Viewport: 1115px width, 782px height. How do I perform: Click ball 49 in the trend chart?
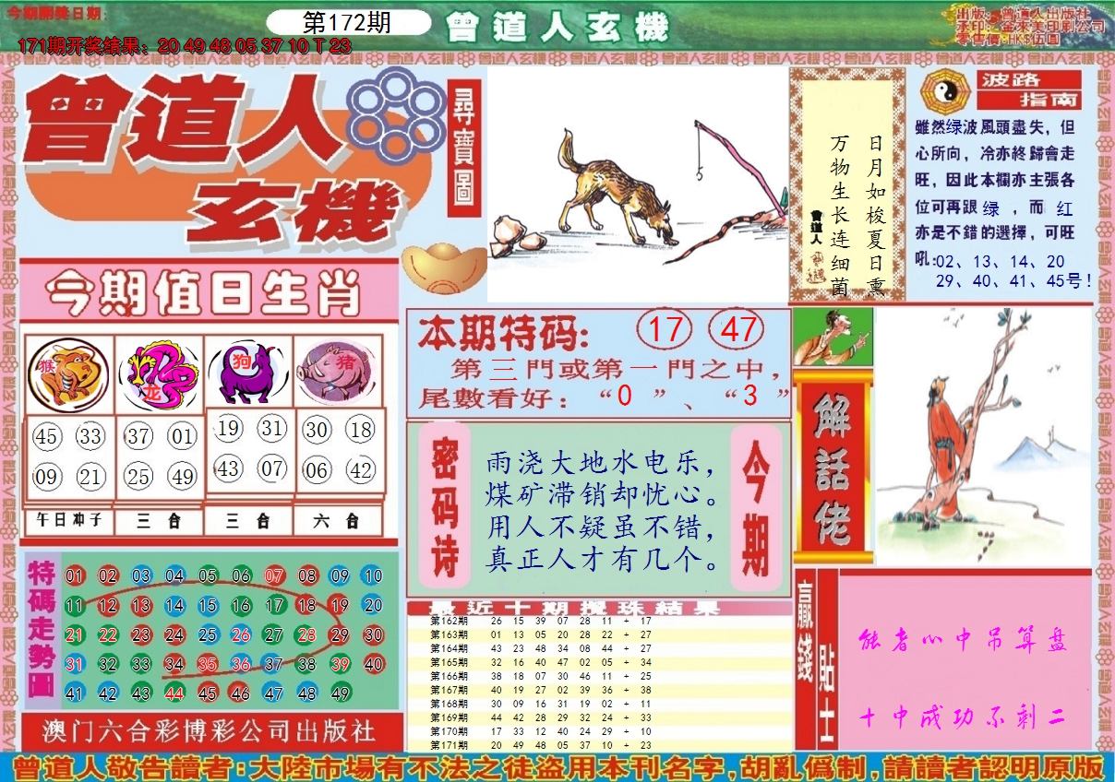click(x=340, y=693)
